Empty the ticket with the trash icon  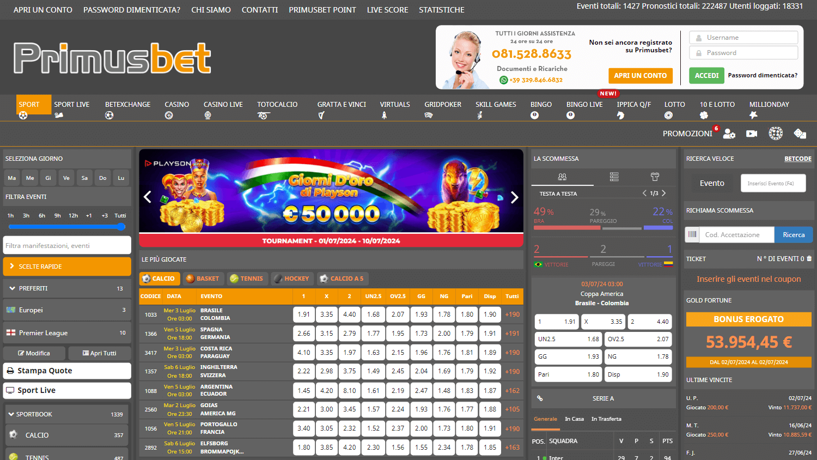pyautogui.click(x=809, y=259)
